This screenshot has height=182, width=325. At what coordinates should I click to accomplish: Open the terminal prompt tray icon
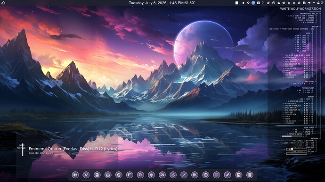point(263,3)
